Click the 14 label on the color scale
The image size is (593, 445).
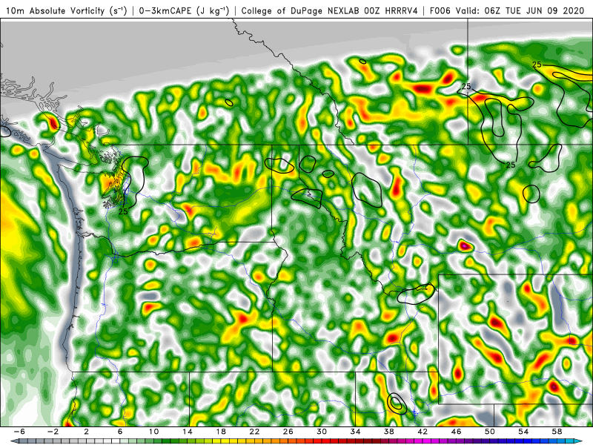click(x=188, y=432)
